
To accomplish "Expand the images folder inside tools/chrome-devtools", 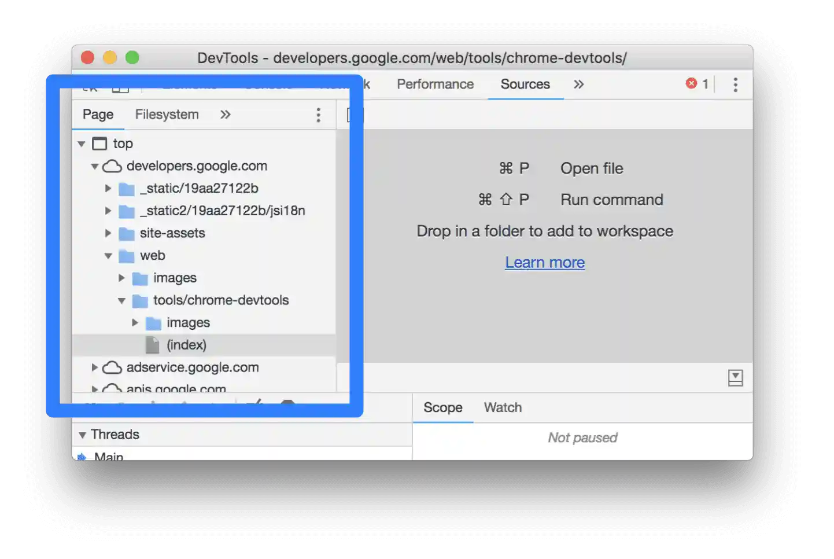I will (x=135, y=323).
